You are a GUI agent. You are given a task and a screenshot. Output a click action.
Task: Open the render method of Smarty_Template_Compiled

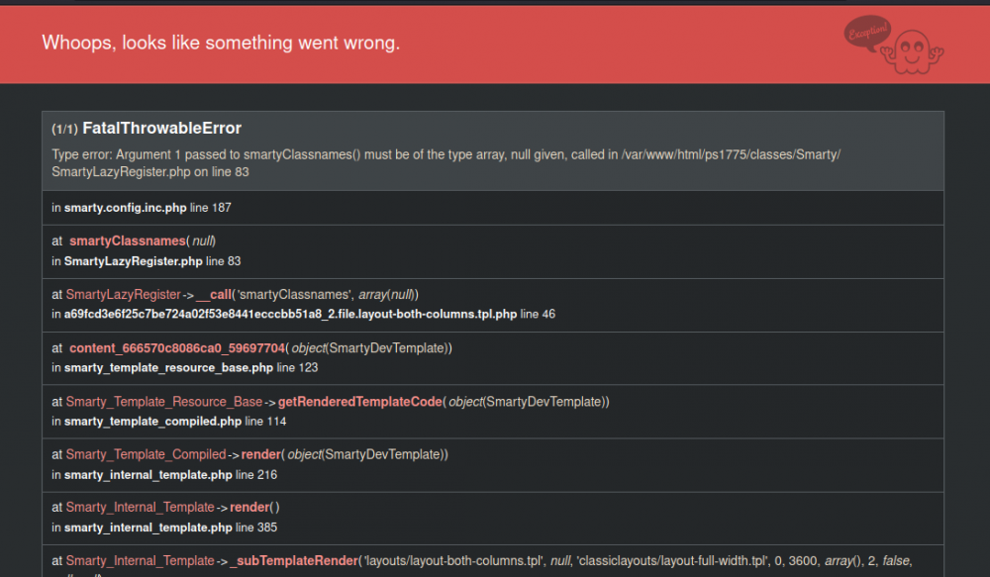260,454
